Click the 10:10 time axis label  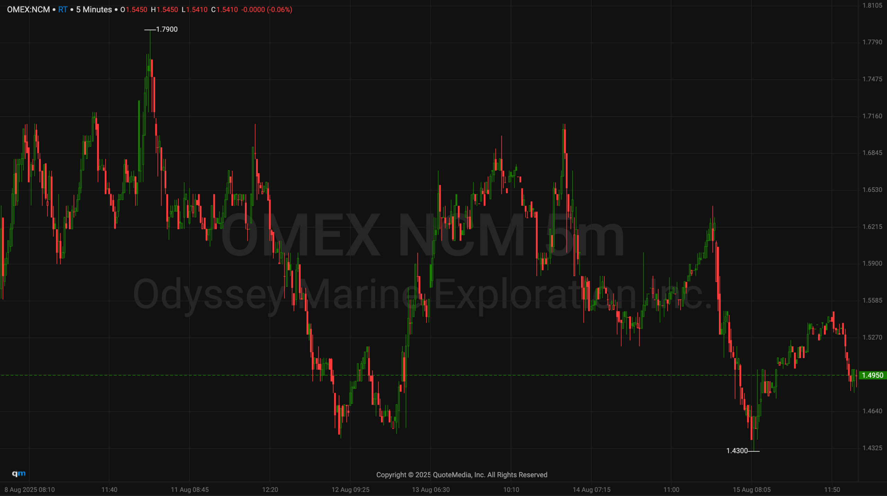point(511,490)
